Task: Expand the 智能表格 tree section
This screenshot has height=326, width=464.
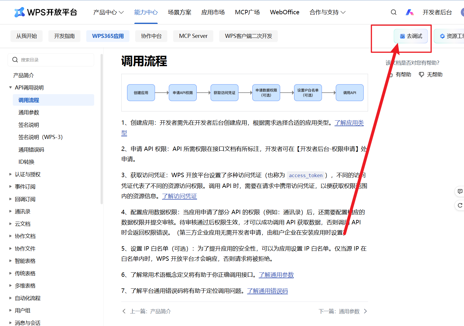Action: (x=10, y=261)
